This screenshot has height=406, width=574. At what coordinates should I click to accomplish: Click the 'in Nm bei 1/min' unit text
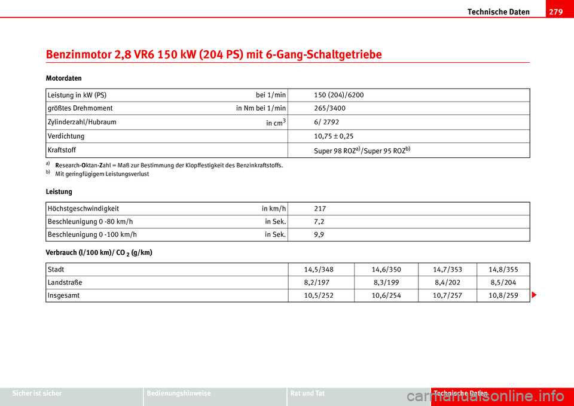(261, 108)
